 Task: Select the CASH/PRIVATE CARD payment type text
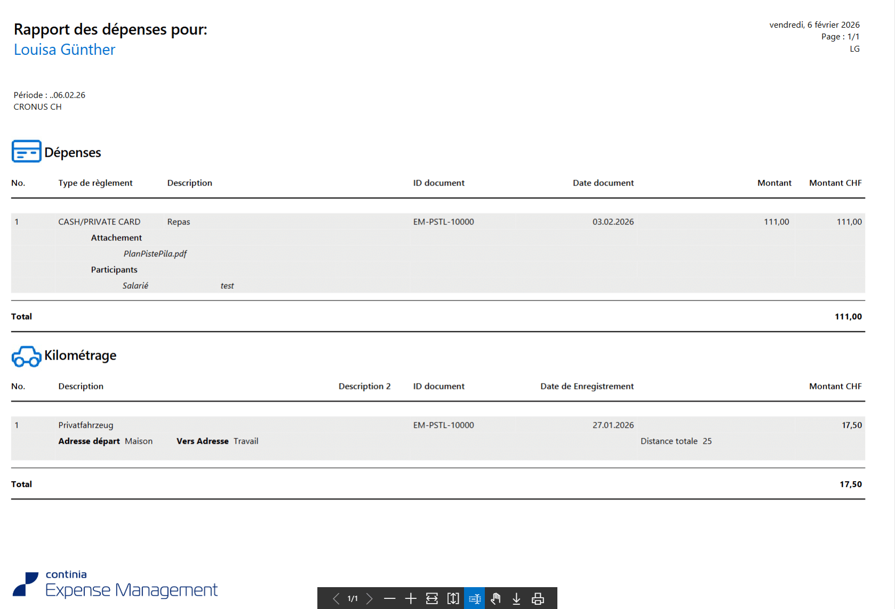point(99,222)
